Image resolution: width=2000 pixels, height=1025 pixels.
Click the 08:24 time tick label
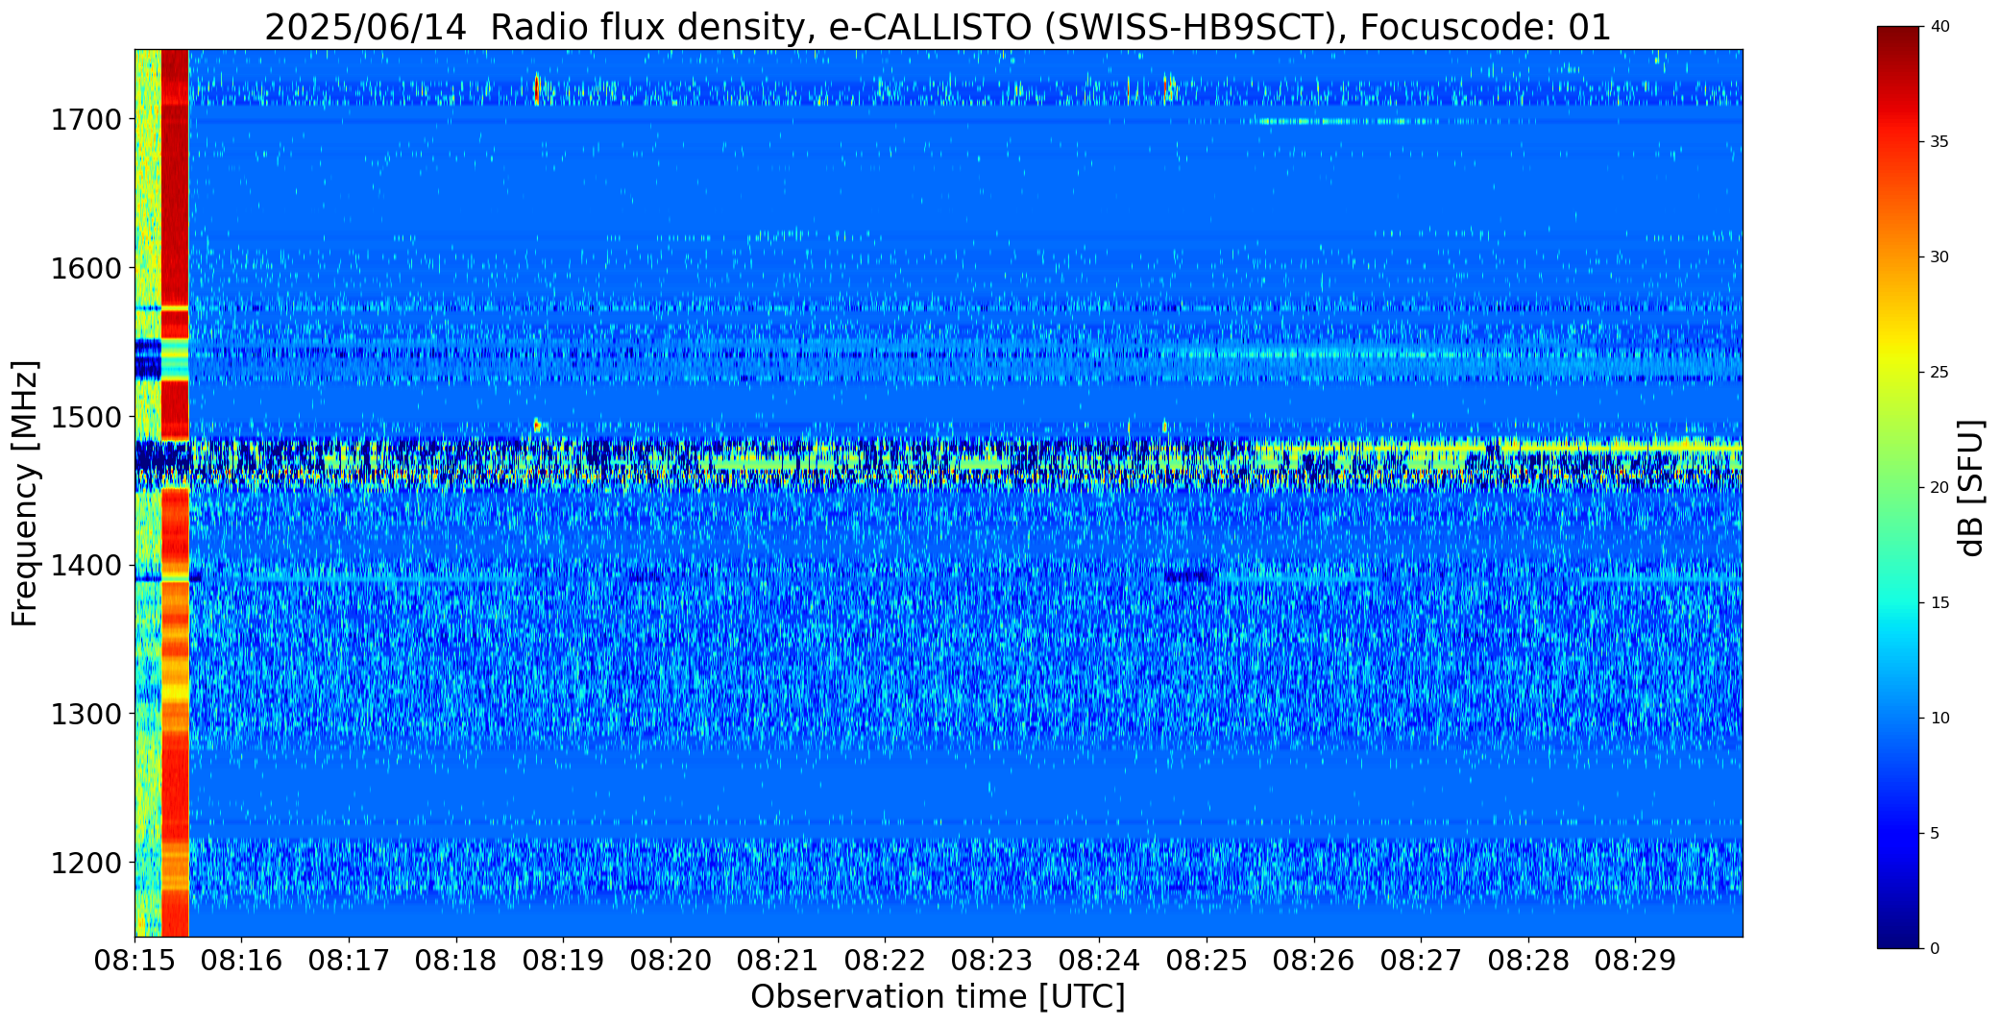(x=1099, y=961)
